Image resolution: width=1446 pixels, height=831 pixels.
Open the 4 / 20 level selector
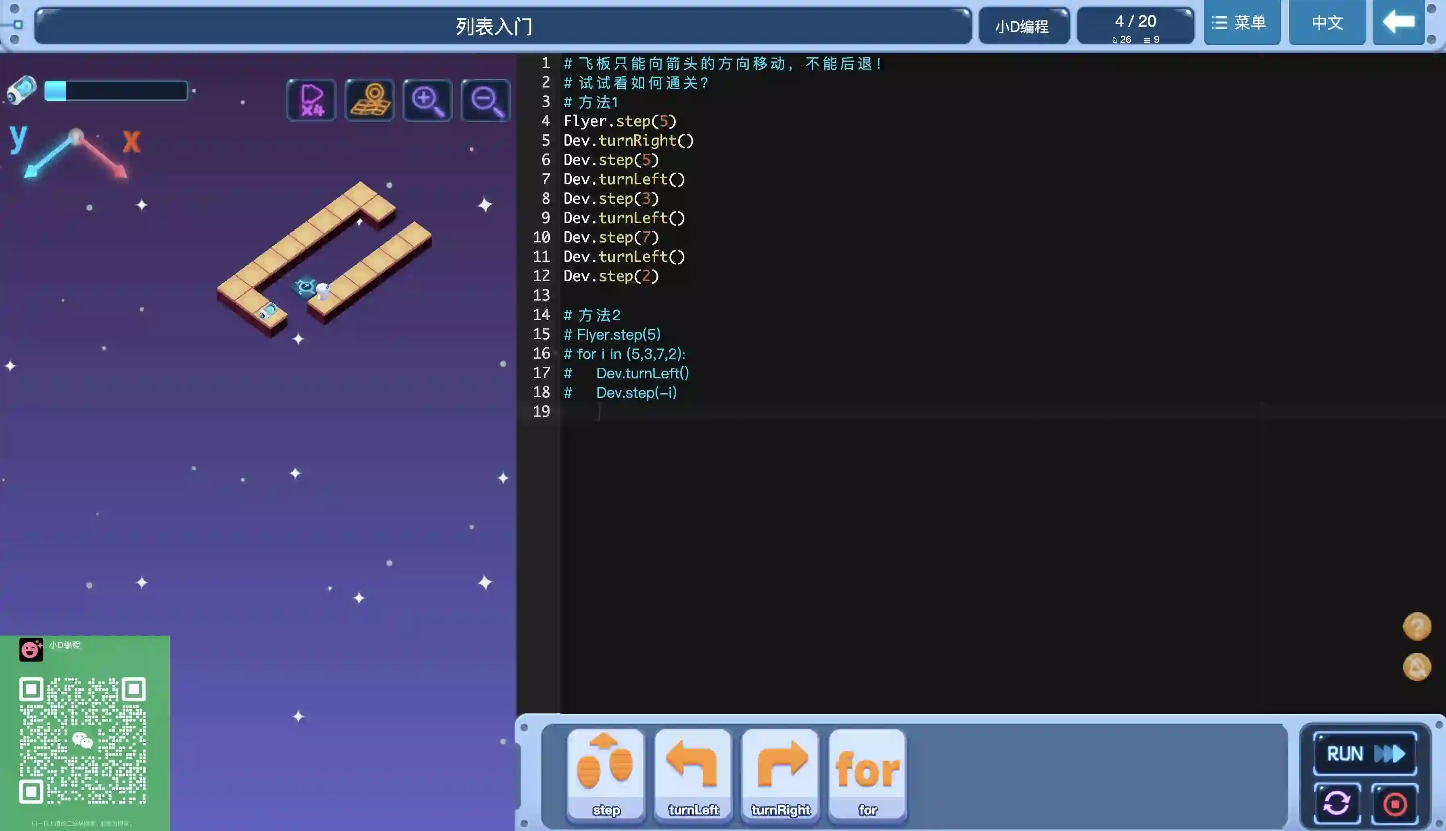1135,26
